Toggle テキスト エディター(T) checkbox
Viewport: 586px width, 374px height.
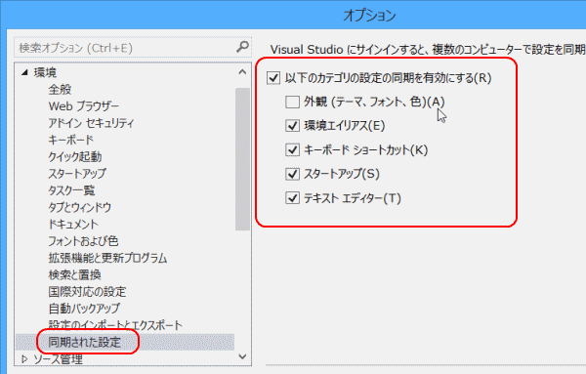[292, 198]
